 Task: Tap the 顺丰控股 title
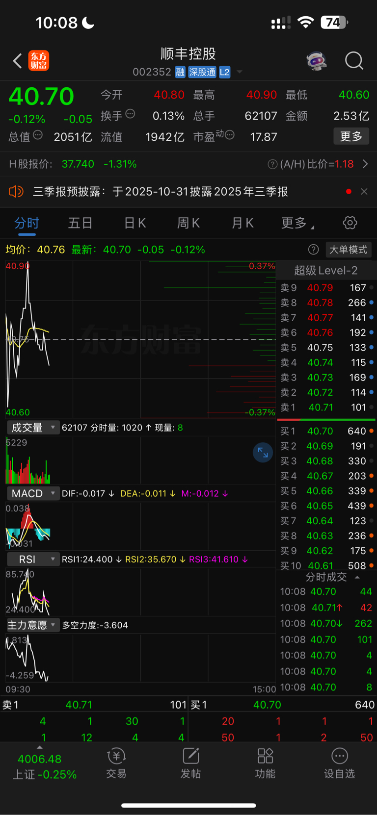point(188,54)
